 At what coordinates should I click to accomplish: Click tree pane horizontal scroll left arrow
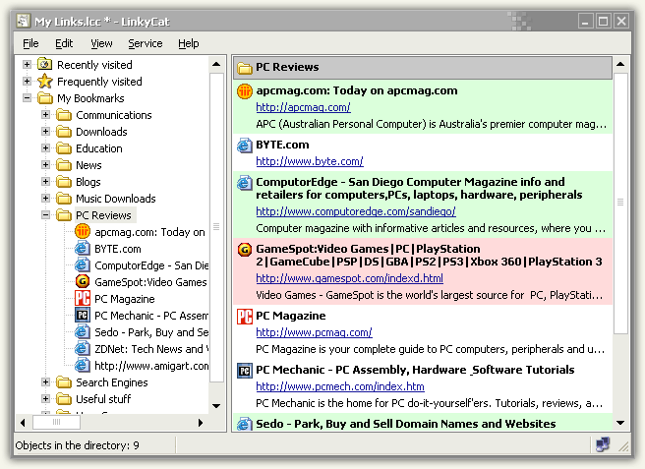(23, 423)
